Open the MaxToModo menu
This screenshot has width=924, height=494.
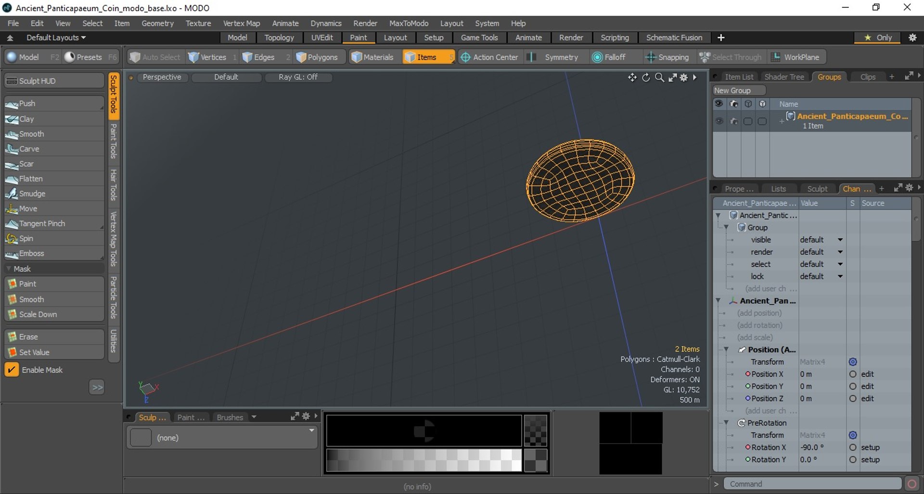point(409,23)
